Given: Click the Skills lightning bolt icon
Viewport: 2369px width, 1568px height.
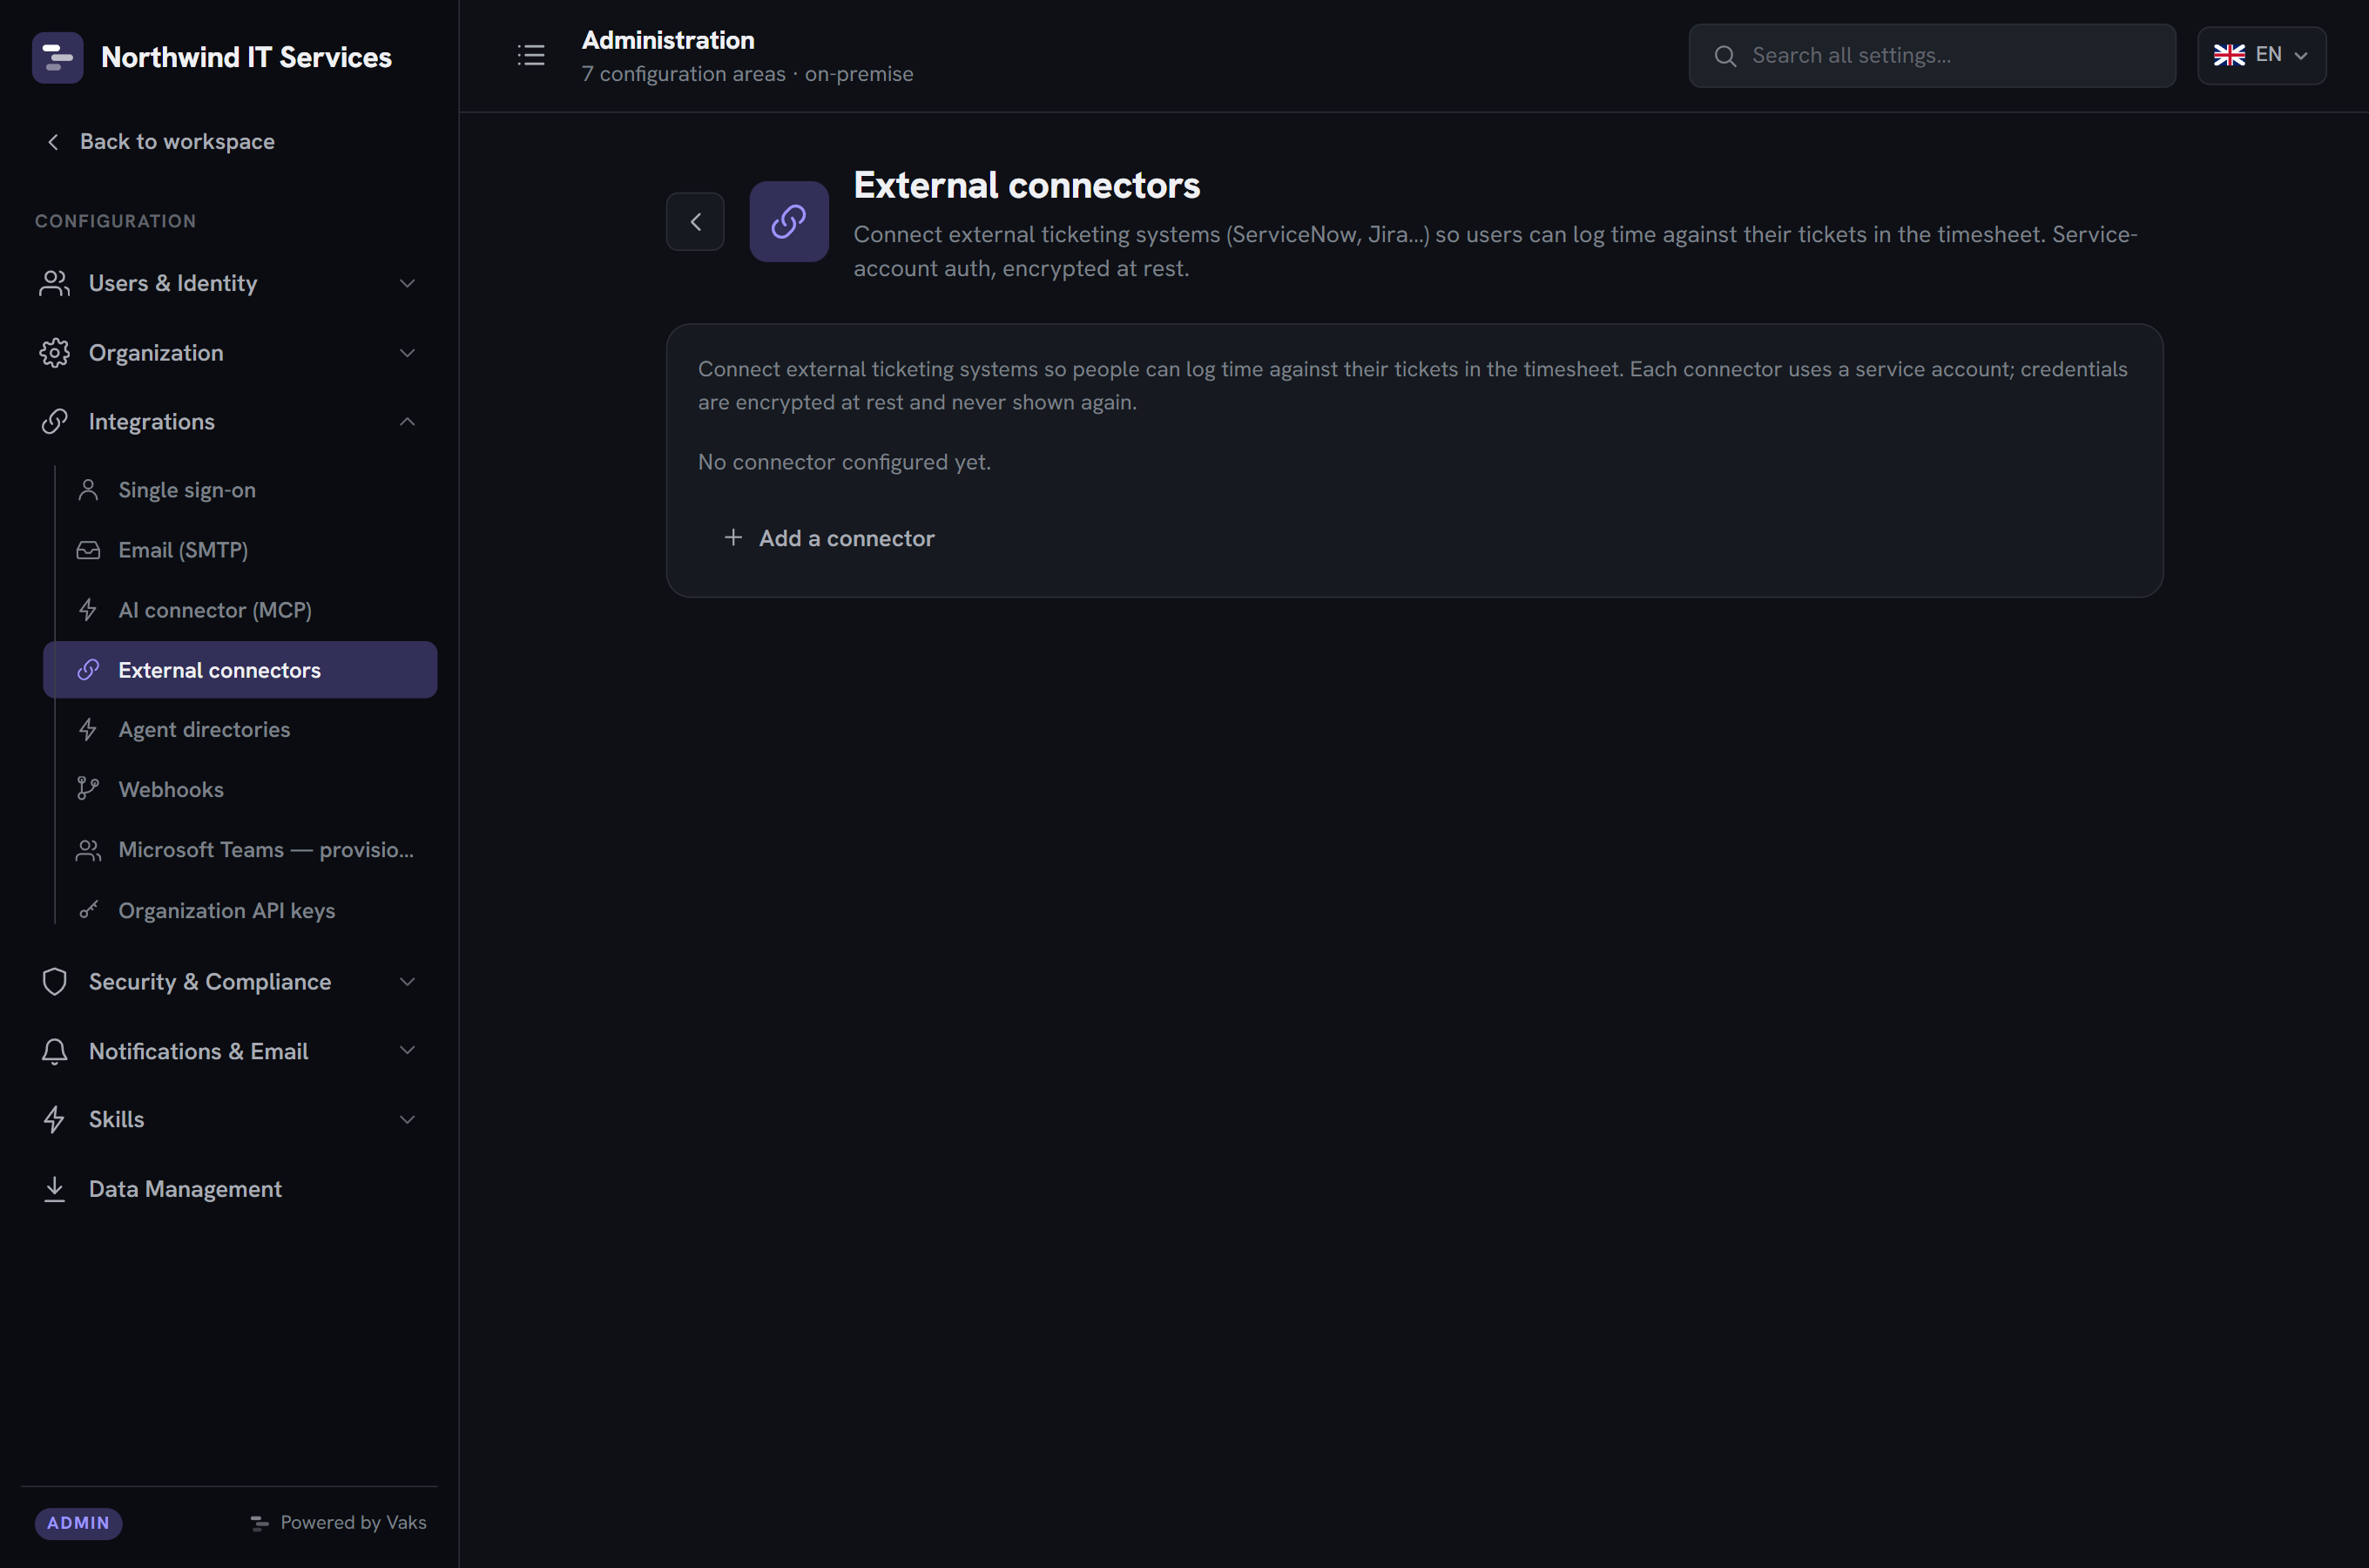Looking at the screenshot, I should [55, 1120].
